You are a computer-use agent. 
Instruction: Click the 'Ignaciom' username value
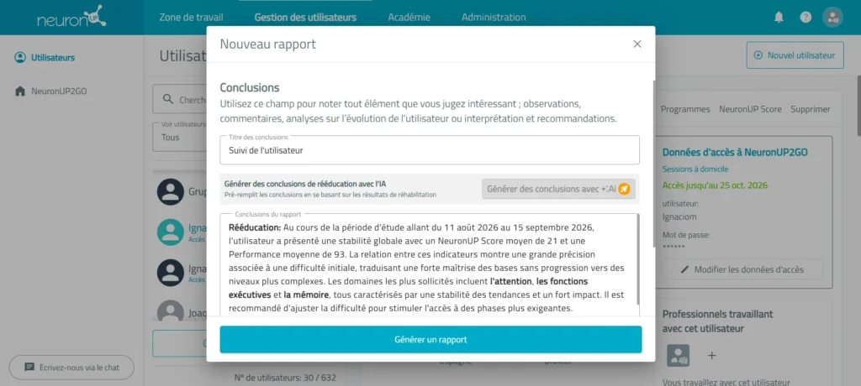coord(678,216)
